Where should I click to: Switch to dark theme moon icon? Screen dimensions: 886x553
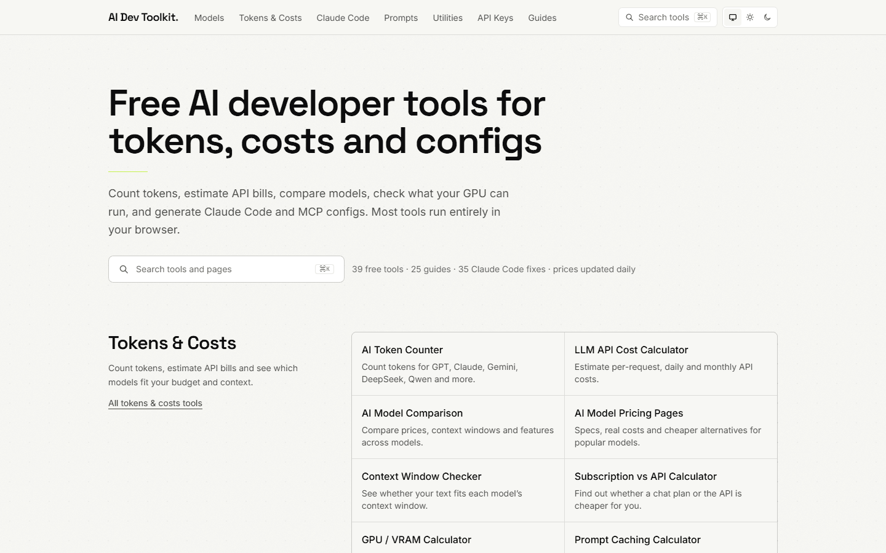coord(767,17)
